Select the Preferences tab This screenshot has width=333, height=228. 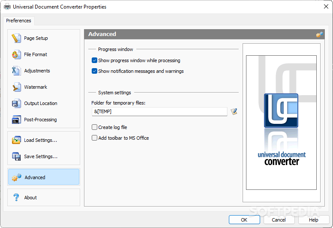pos(18,21)
